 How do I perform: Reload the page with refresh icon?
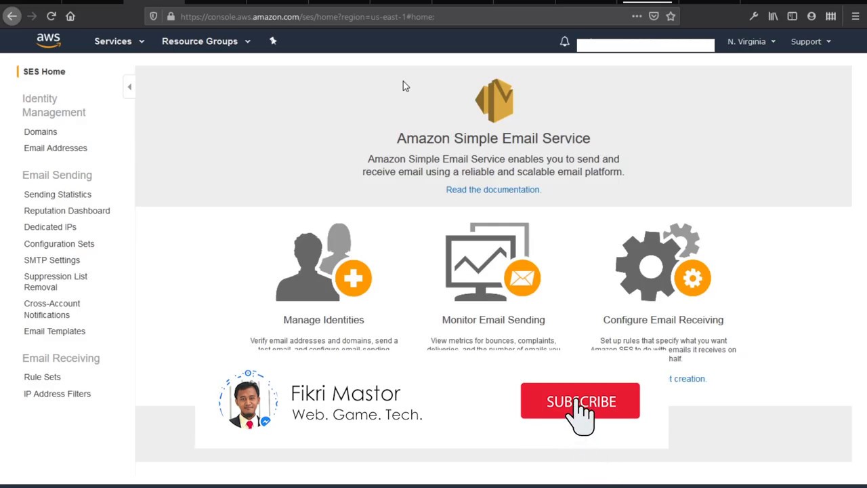point(51,16)
